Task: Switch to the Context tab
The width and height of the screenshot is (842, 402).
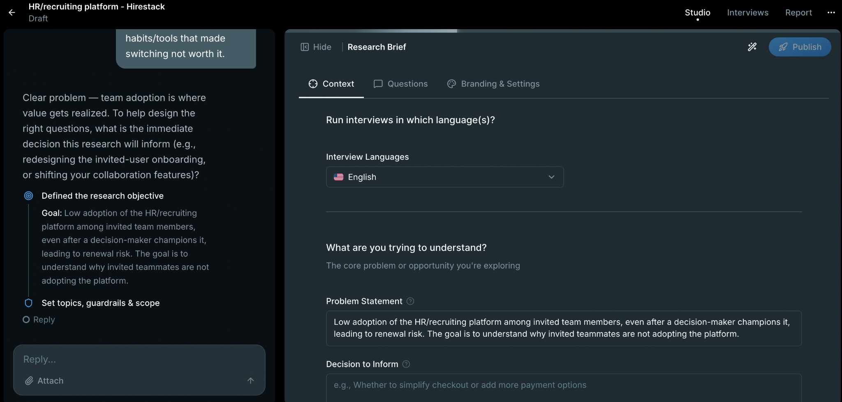Action: 331,84
